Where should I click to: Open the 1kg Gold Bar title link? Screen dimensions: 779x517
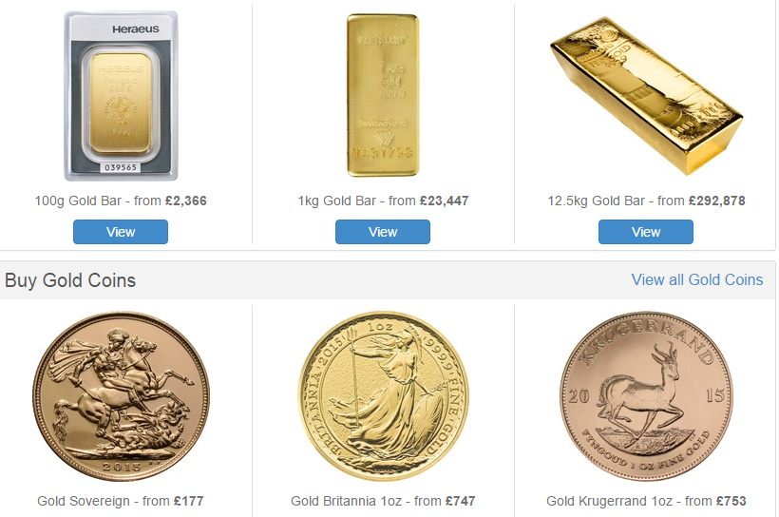337,201
